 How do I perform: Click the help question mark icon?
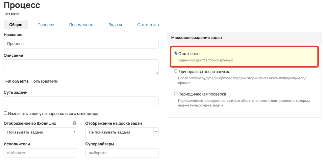75,123
